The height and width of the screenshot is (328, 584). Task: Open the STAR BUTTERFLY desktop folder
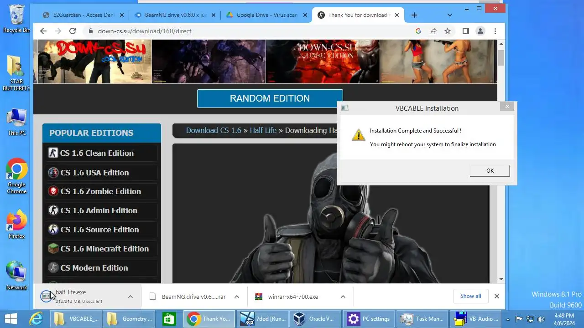click(x=16, y=73)
